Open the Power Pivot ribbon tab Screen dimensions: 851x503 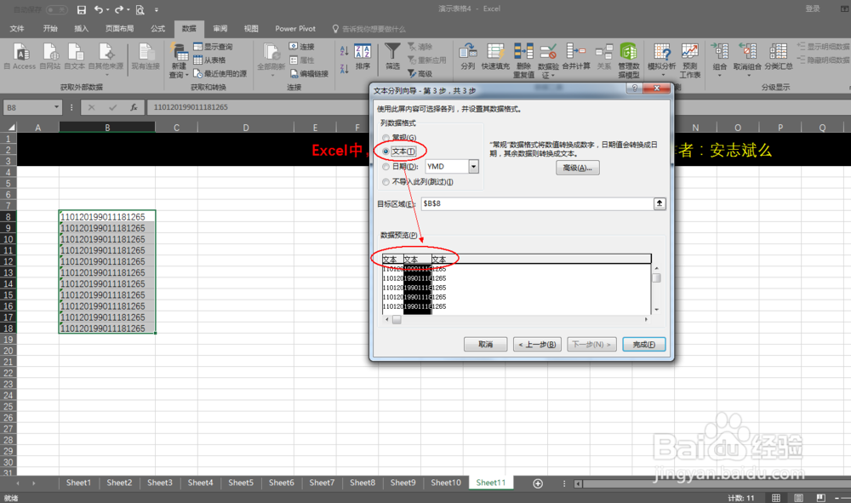click(295, 29)
